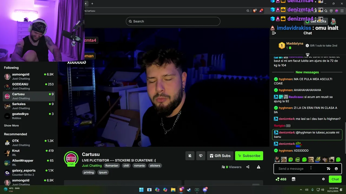This screenshot has width=346, height=194.
Task: Share the Cartusu stream
Action: (x=248, y=167)
